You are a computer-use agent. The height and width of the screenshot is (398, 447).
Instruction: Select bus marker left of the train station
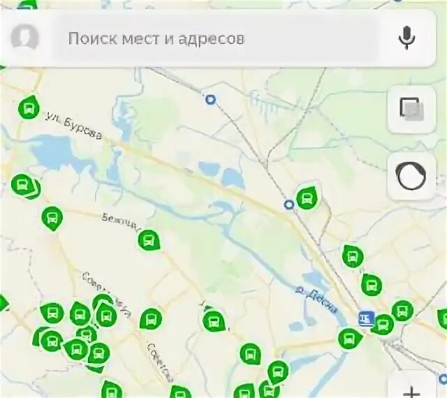coord(349,339)
